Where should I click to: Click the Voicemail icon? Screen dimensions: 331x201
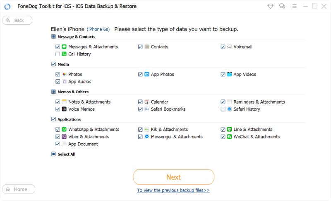click(229, 47)
